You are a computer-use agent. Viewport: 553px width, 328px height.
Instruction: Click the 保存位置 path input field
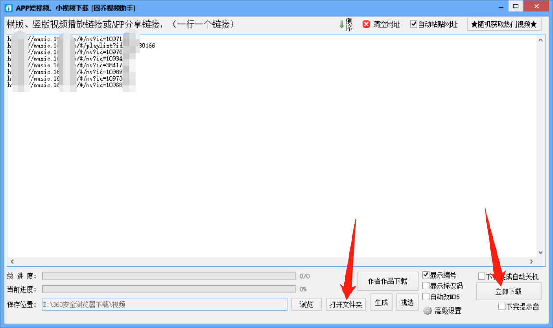[166, 304]
